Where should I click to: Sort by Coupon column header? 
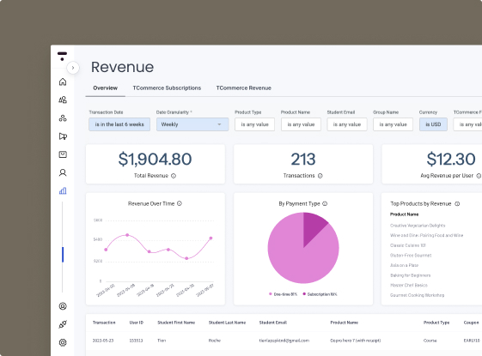tap(471, 323)
